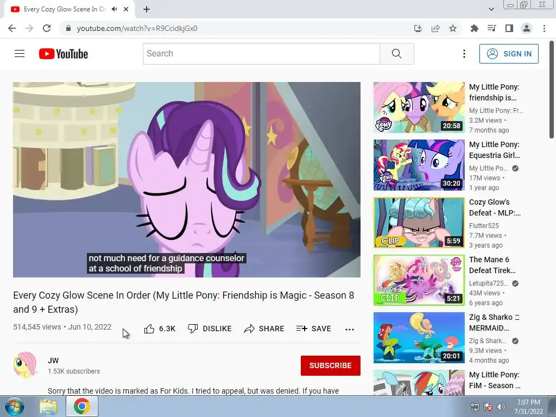Click the video title text

(x=184, y=302)
